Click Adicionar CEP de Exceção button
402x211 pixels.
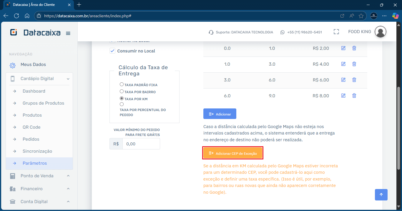(233, 153)
